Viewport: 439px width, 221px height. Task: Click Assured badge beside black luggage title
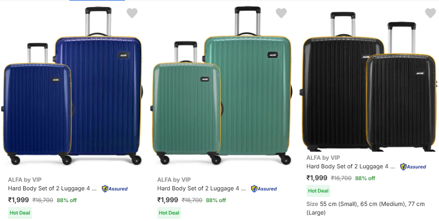(413, 167)
